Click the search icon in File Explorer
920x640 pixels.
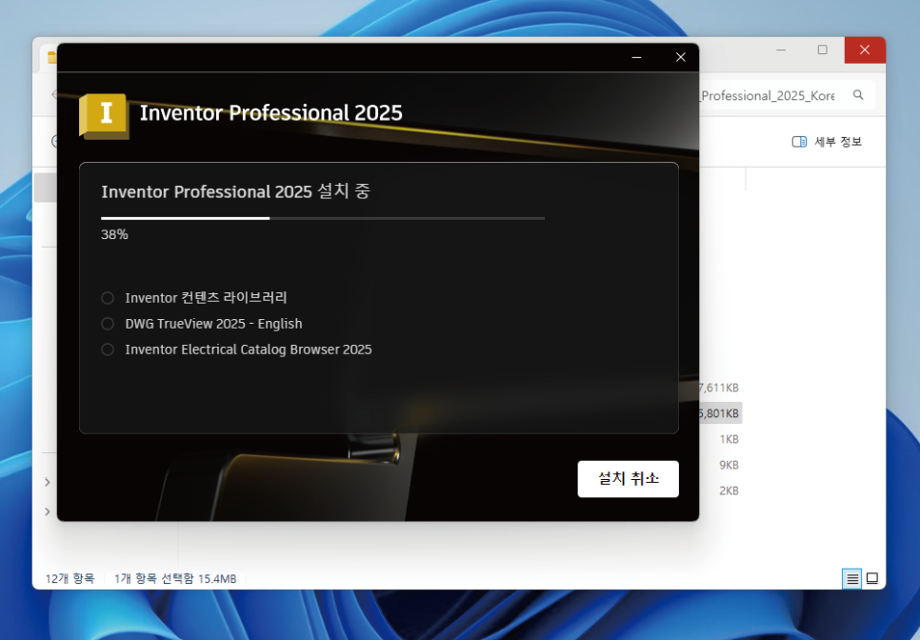point(858,95)
